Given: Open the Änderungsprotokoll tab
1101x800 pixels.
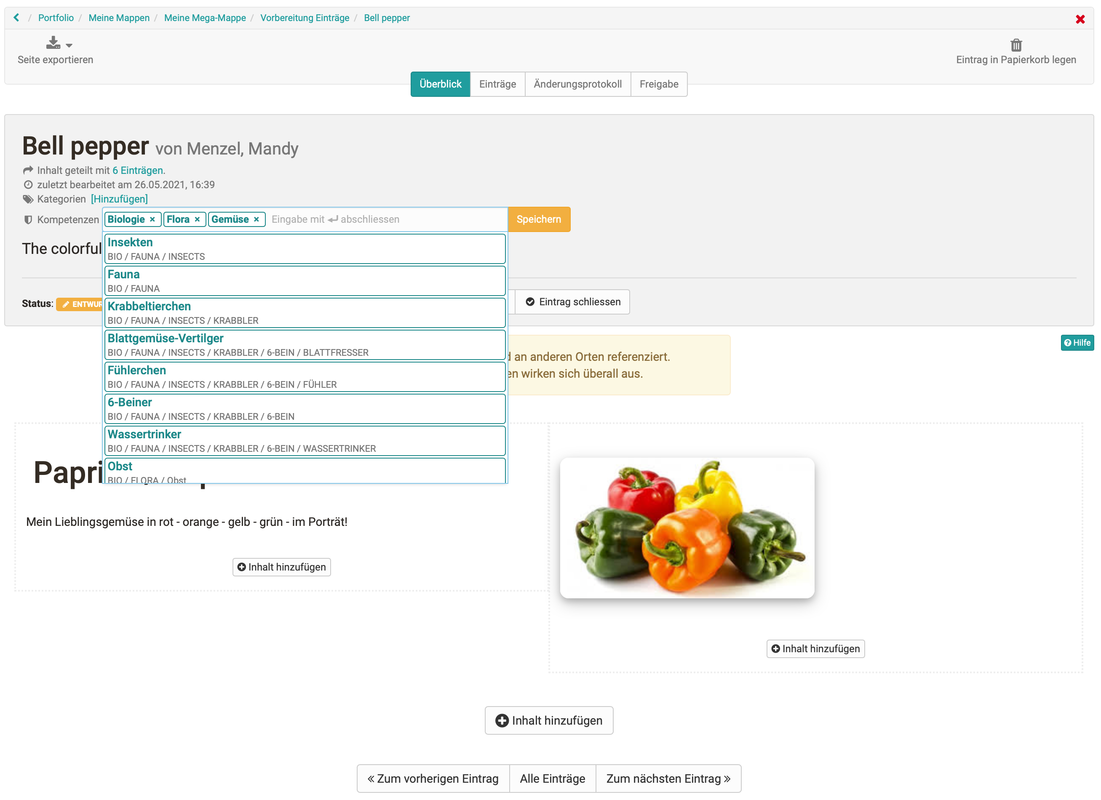Looking at the screenshot, I should (x=577, y=84).
